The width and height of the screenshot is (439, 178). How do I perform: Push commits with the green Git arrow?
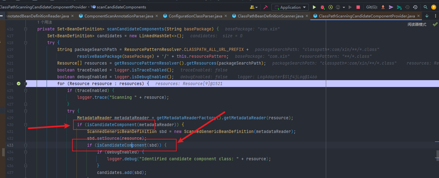pos(399,7)
